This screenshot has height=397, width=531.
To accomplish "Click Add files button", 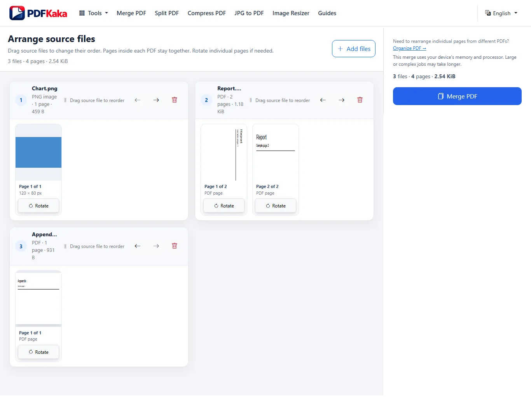I will point(354,49).
